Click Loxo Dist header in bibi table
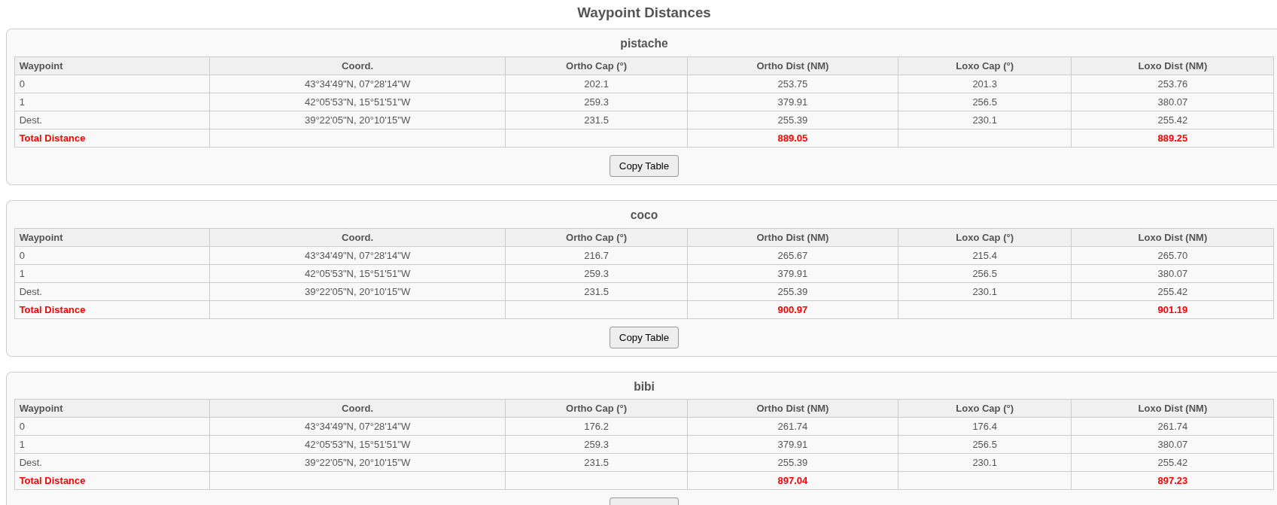This screenshot has height=505, width=1277. pos(1172,409)
